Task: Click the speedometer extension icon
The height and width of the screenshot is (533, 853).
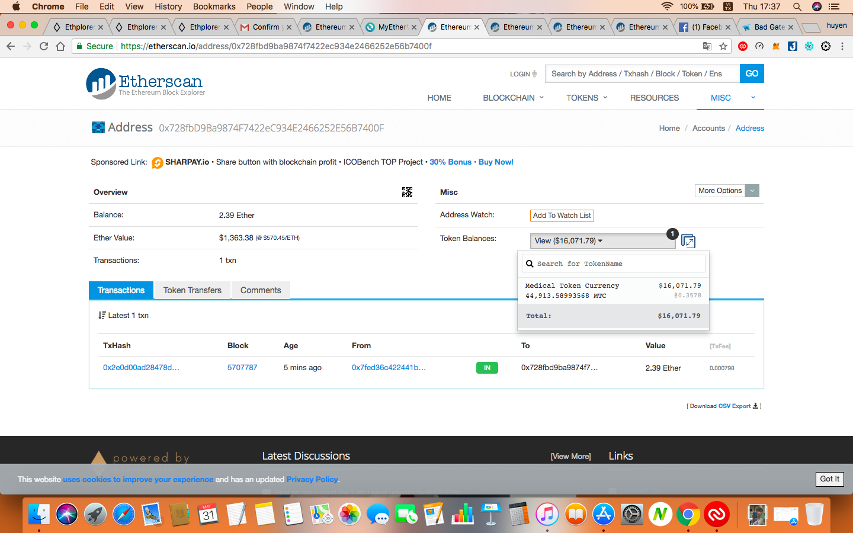Action: click(759, 46)
